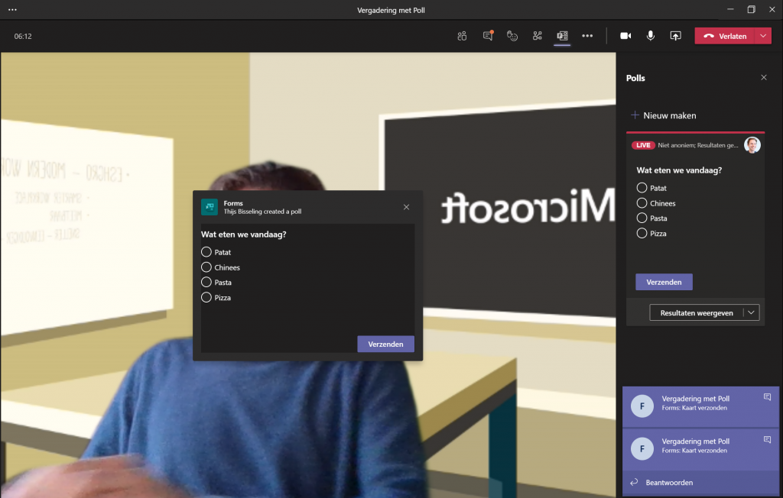Click the LIVE badge on the poll

pyautogui.click(x=643, y=145)
